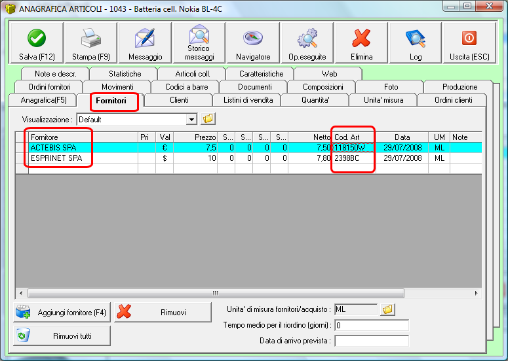The width and height of the screenshot is (508, 361).
Task: Select the Fornitori tab
Action: coord(111,101)
